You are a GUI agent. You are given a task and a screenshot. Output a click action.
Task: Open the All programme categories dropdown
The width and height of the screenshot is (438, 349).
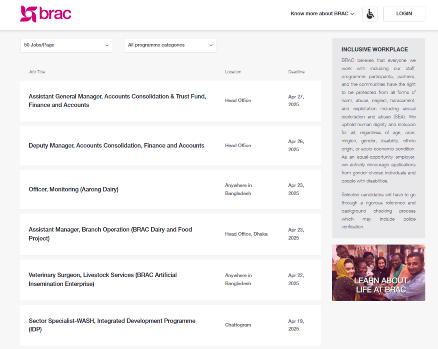point(170,45)
